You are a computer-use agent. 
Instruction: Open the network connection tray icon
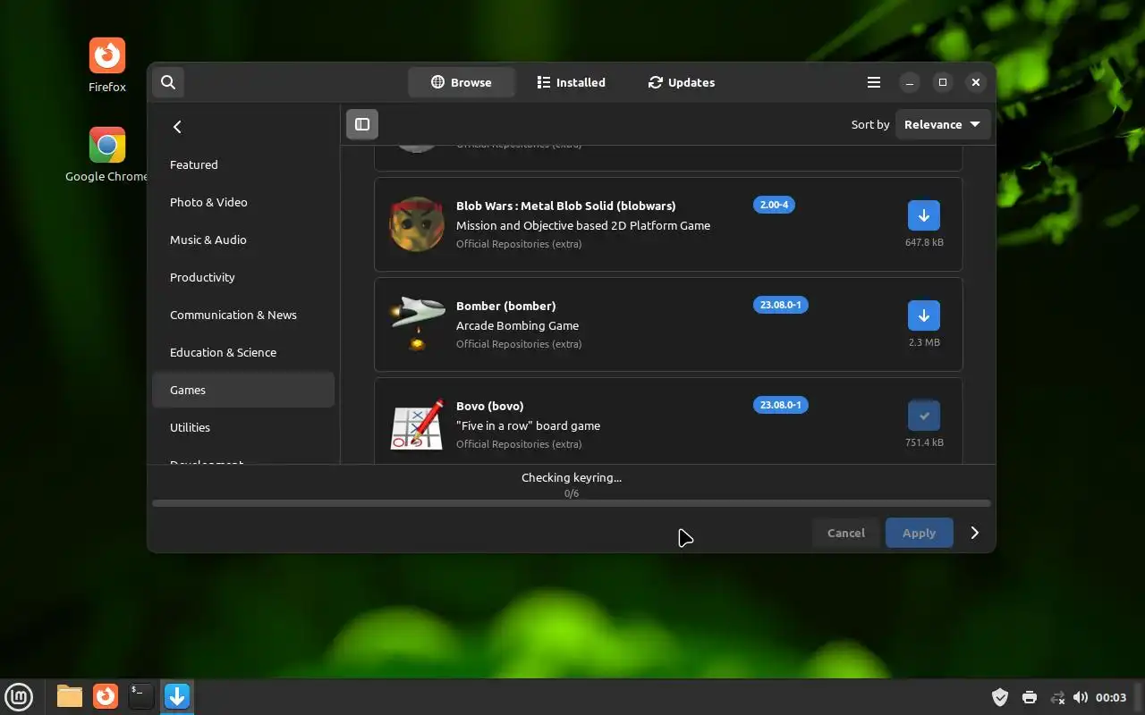tap(1056, 697)
